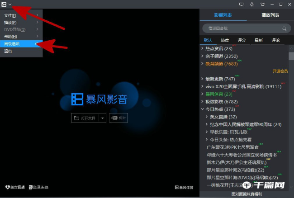Select 邓婕六十大寿老公张国立现场读情书 item

[x=242, y=155]
